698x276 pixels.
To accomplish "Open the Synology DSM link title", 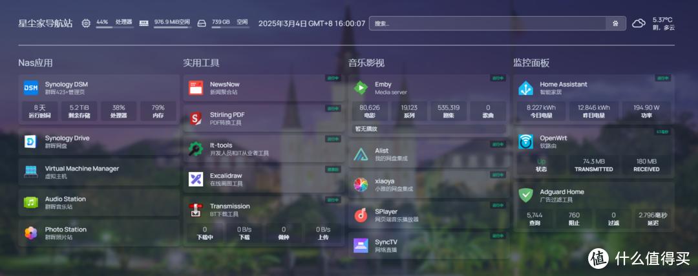I will 67,84.
